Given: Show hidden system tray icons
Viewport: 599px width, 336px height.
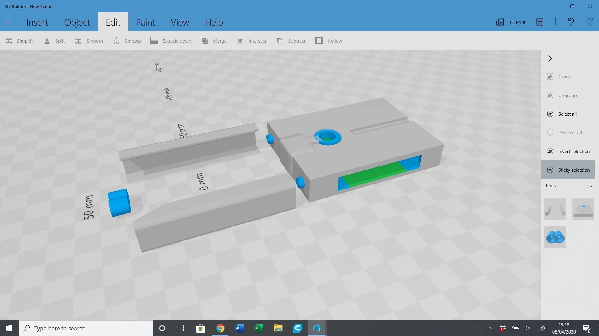Looking at the screenshot, I should click(490, 328).
